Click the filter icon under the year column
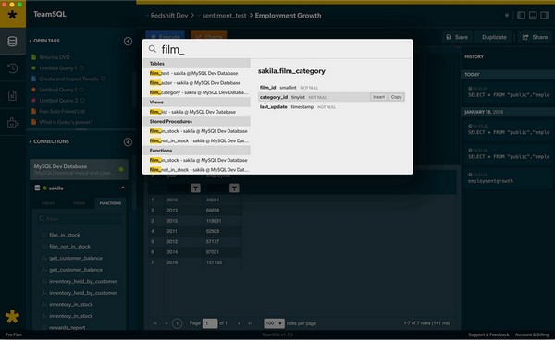The height and width of the screenshot is (340, 555). coord(195,188)
